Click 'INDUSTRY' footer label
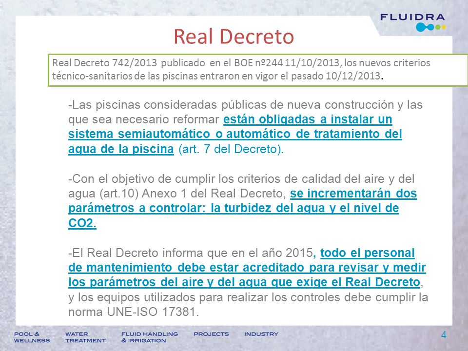The width and height of the screenshot is (468, 351). point(261,334)
